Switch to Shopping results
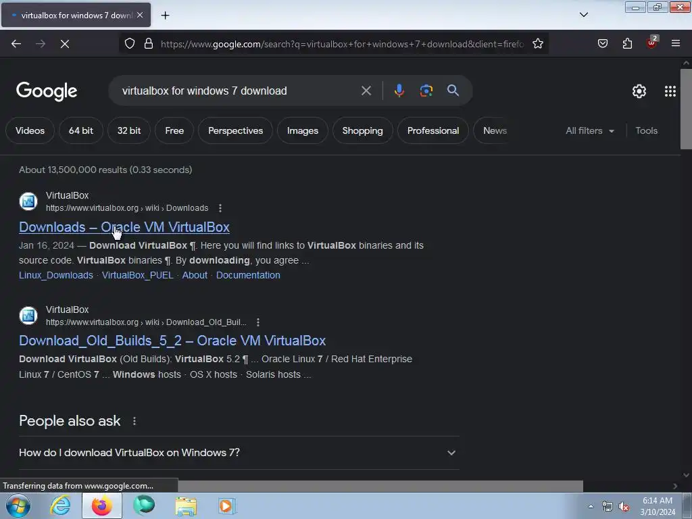 362,130
